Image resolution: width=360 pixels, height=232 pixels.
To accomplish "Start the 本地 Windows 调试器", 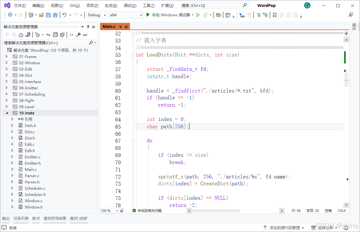I will 168,15.
